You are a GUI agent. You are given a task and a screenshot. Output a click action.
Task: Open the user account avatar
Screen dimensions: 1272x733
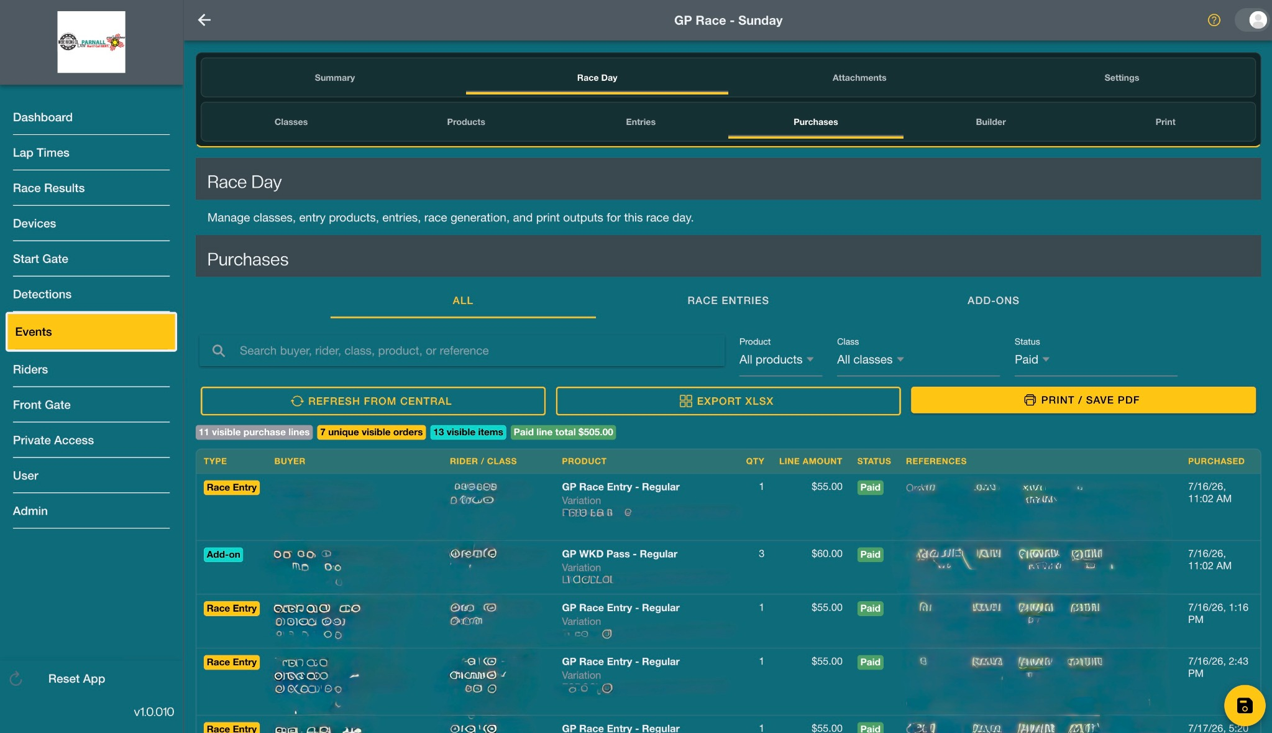pos(1257,20)
